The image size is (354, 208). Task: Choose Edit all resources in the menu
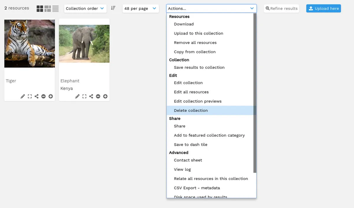tap(191, 92)
